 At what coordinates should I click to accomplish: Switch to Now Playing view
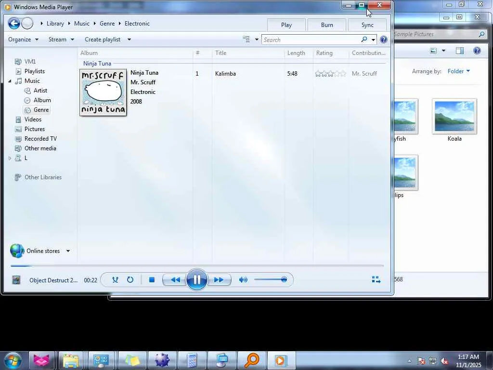pyautogui.click(x=376, y=280)
